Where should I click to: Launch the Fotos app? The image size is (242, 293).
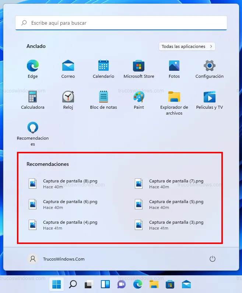click(x=174, y=66)
